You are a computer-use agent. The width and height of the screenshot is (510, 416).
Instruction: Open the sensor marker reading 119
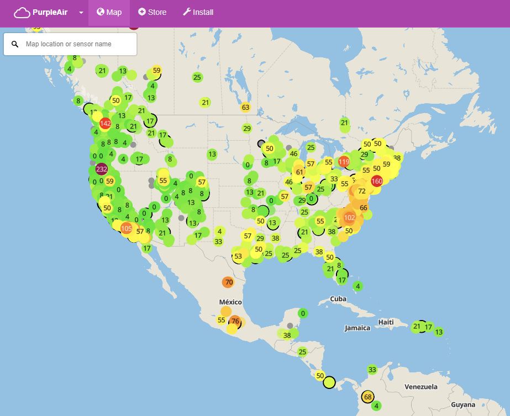point(344,162)
